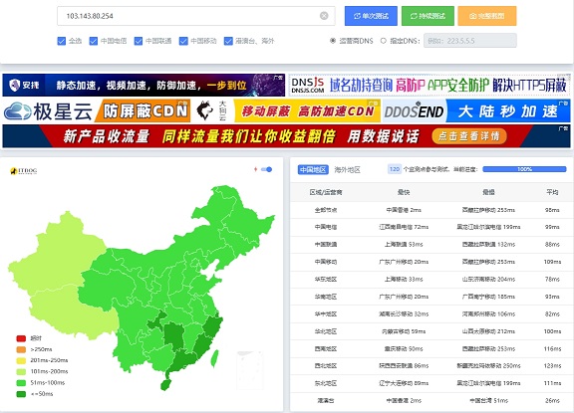574x413 pixels.
Task: Click the small red pin icon near the map switch
Action: [255, 169]
